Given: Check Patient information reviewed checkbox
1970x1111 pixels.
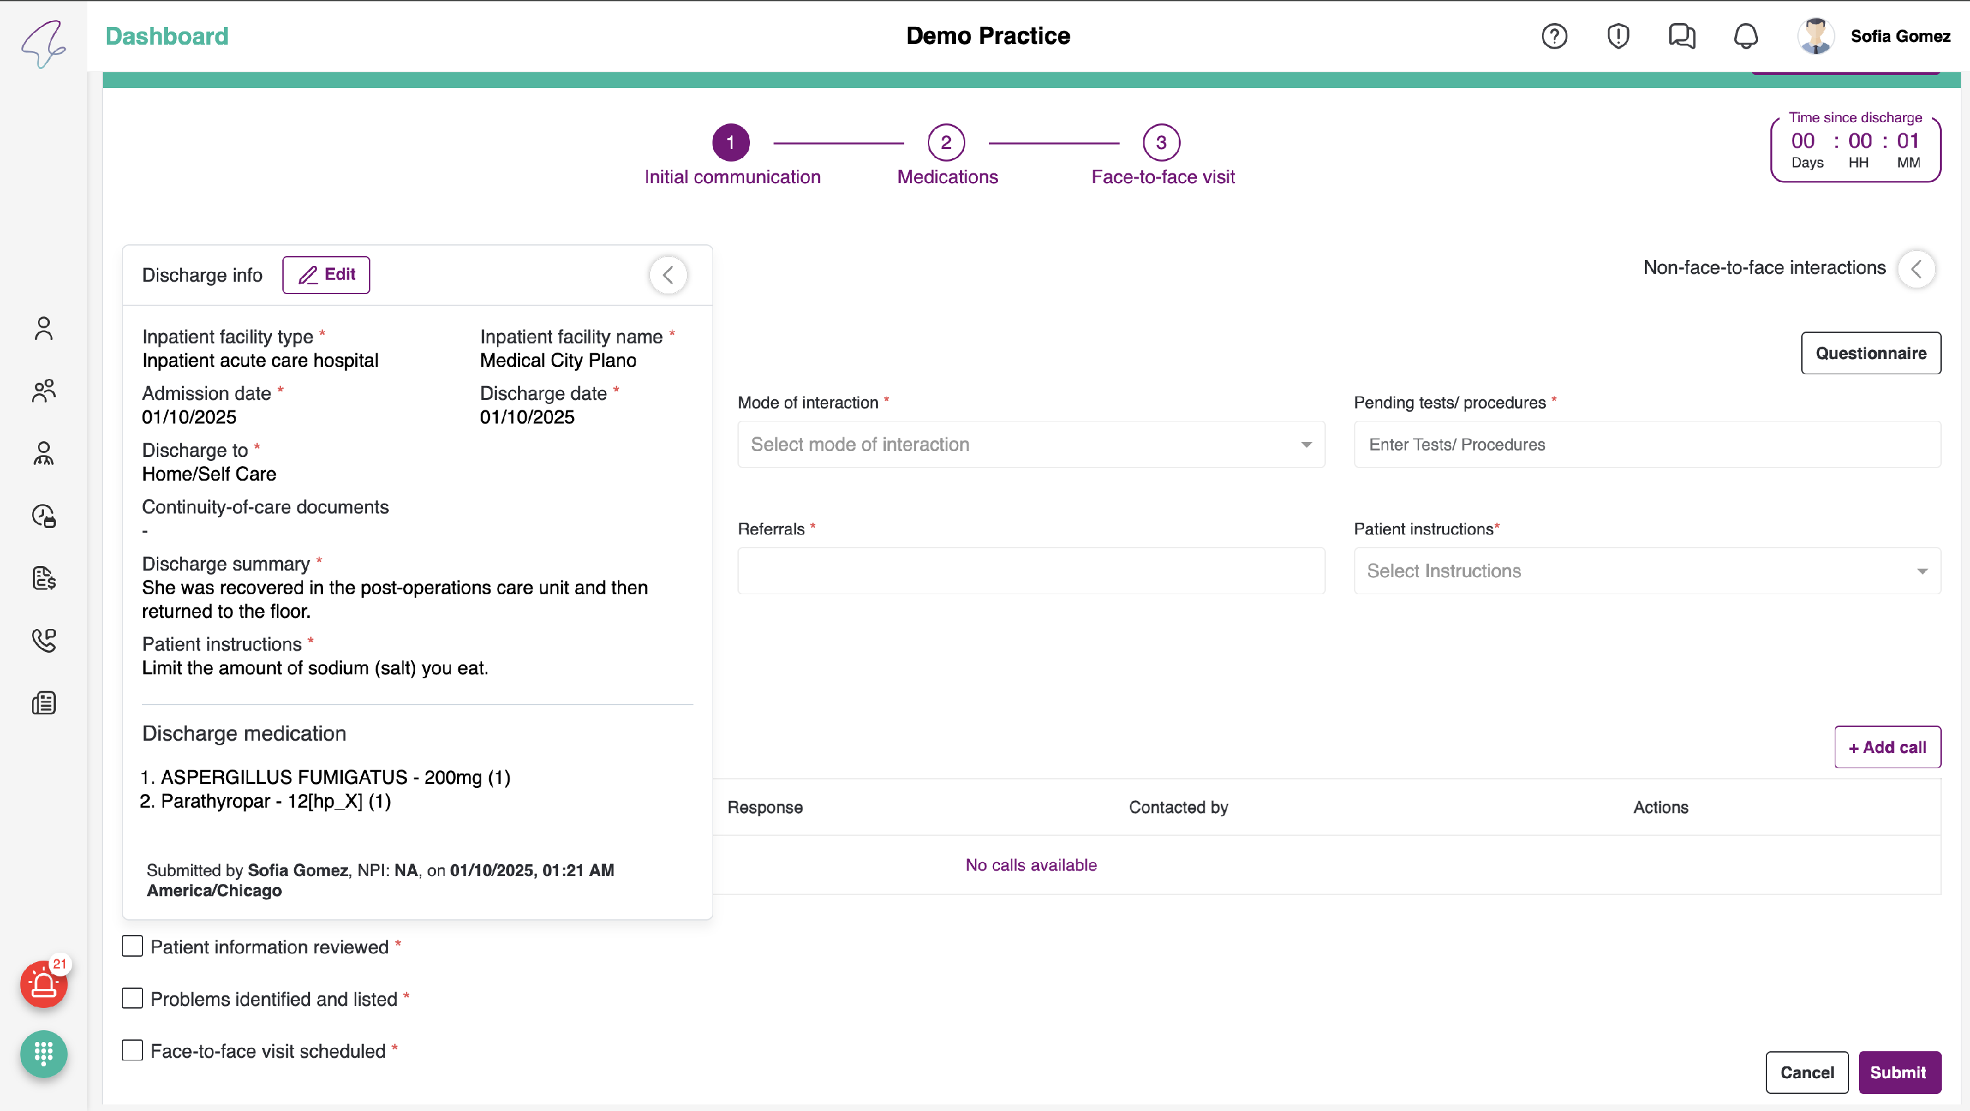Looking at the screenshot, I should pos(132,947).
